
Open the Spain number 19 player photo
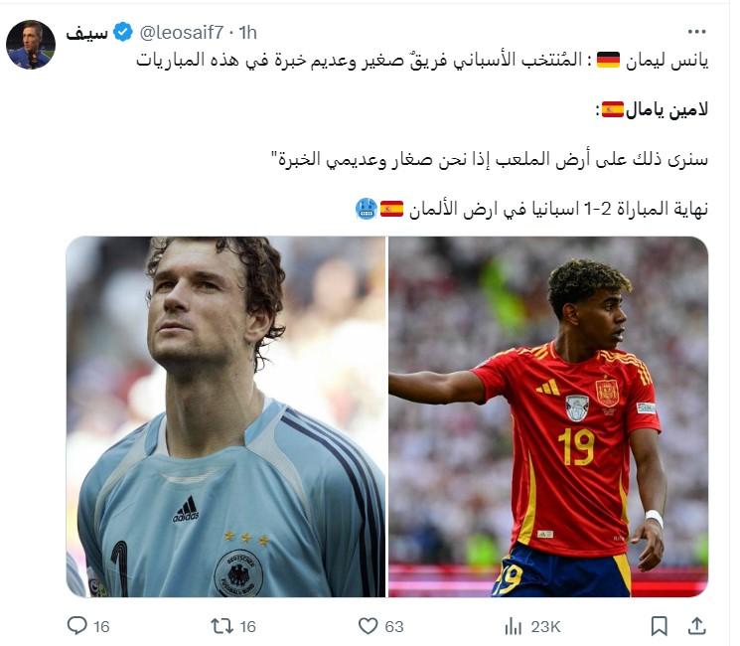click(548, 416)
